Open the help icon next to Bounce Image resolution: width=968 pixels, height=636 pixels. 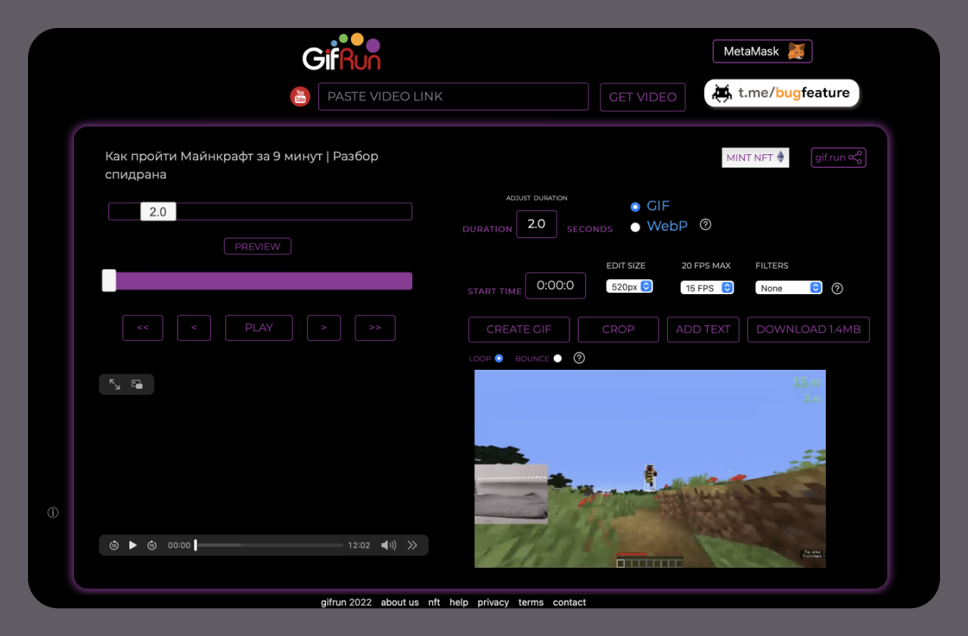(579, 358)
